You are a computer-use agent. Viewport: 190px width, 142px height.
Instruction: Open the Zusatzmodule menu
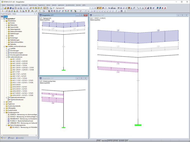click(x=70, y=5)
